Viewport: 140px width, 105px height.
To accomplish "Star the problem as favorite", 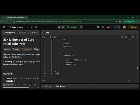I will click(25, 85).
